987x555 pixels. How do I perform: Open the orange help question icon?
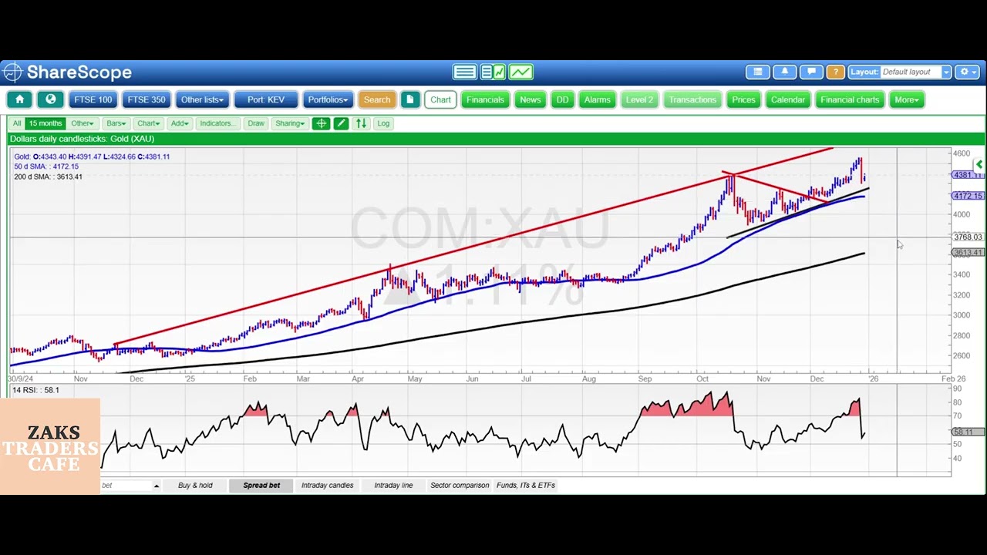[x=836, y=72]
